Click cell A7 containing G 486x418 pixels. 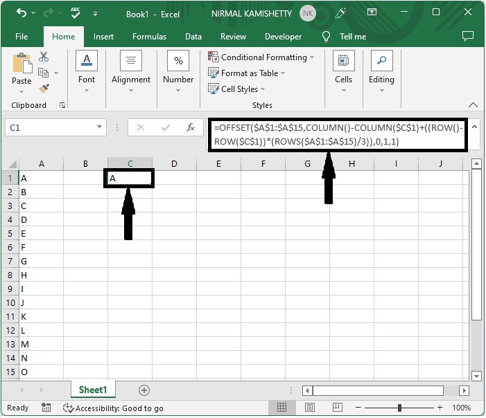(x=42, y=261)
